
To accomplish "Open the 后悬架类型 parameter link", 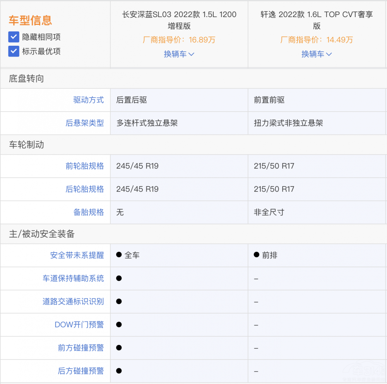I will [85, 123].
